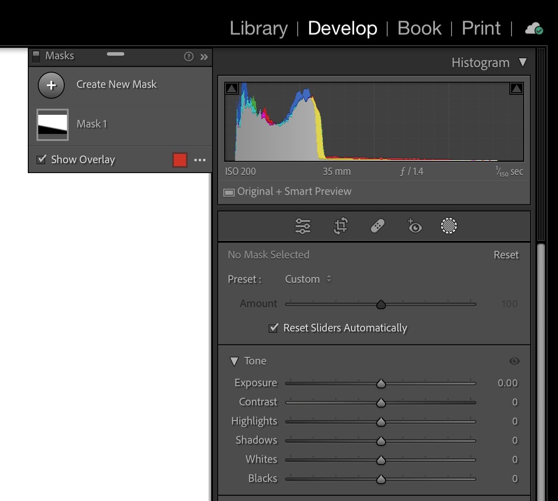558x501 pixels.
Task: Click the right panel vertical scrollbar
Action: (541, 372)
